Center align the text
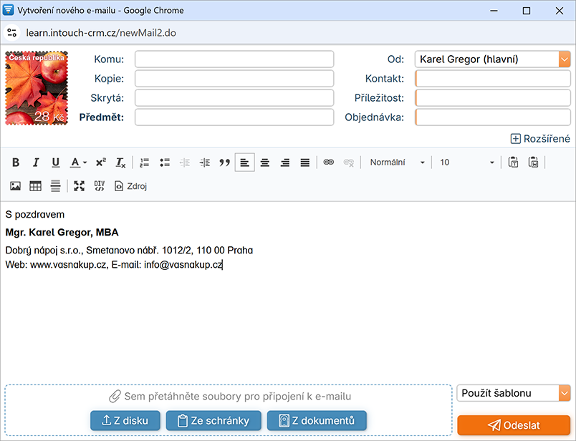The height and width of the screenshot is (441, 576). [265, 163]
